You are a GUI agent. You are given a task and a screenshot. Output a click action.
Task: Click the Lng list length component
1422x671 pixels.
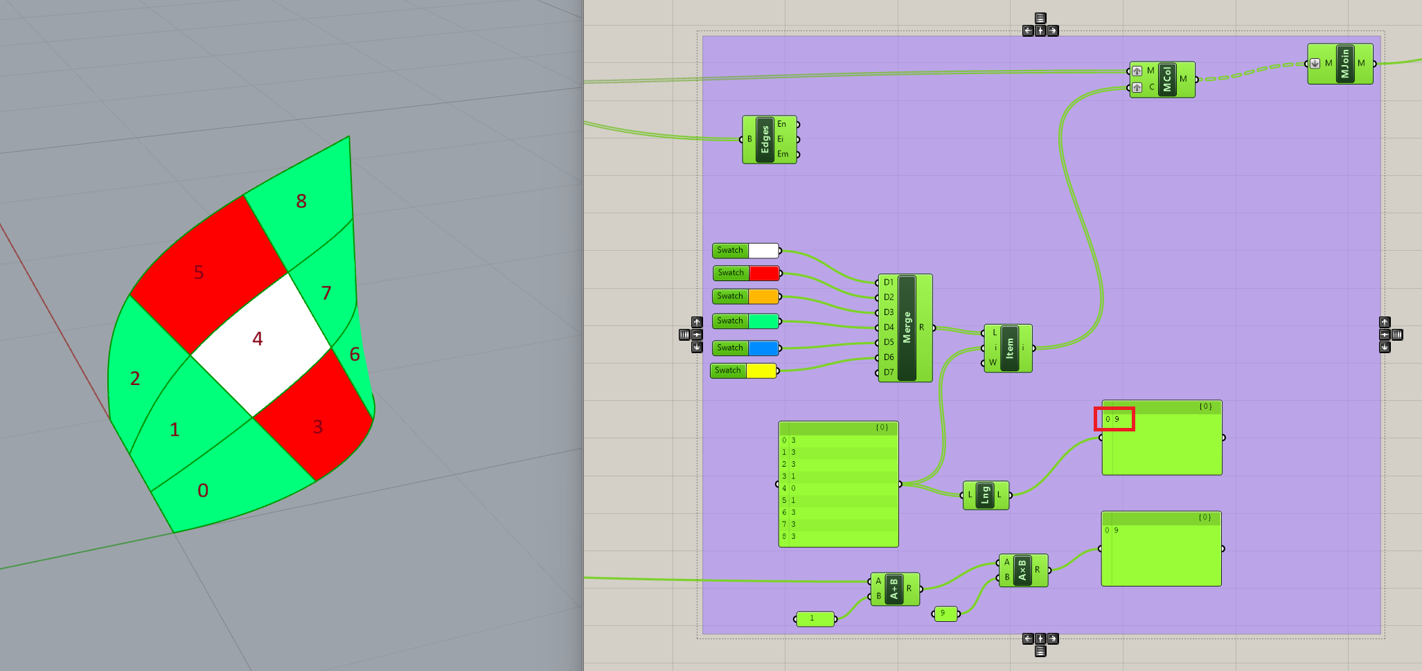(x=985, y=495)
